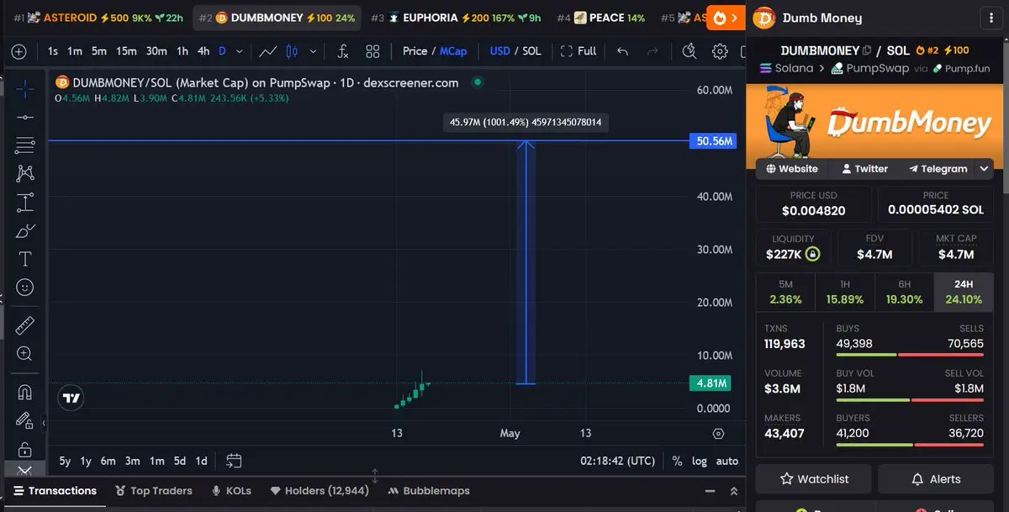The width and height of the screenshot is (1009, 512).
Task: Open the token Twitter link
Action: (864, 169)
